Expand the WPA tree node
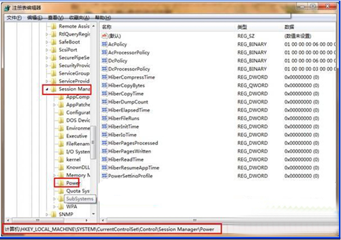 [55, 206]
